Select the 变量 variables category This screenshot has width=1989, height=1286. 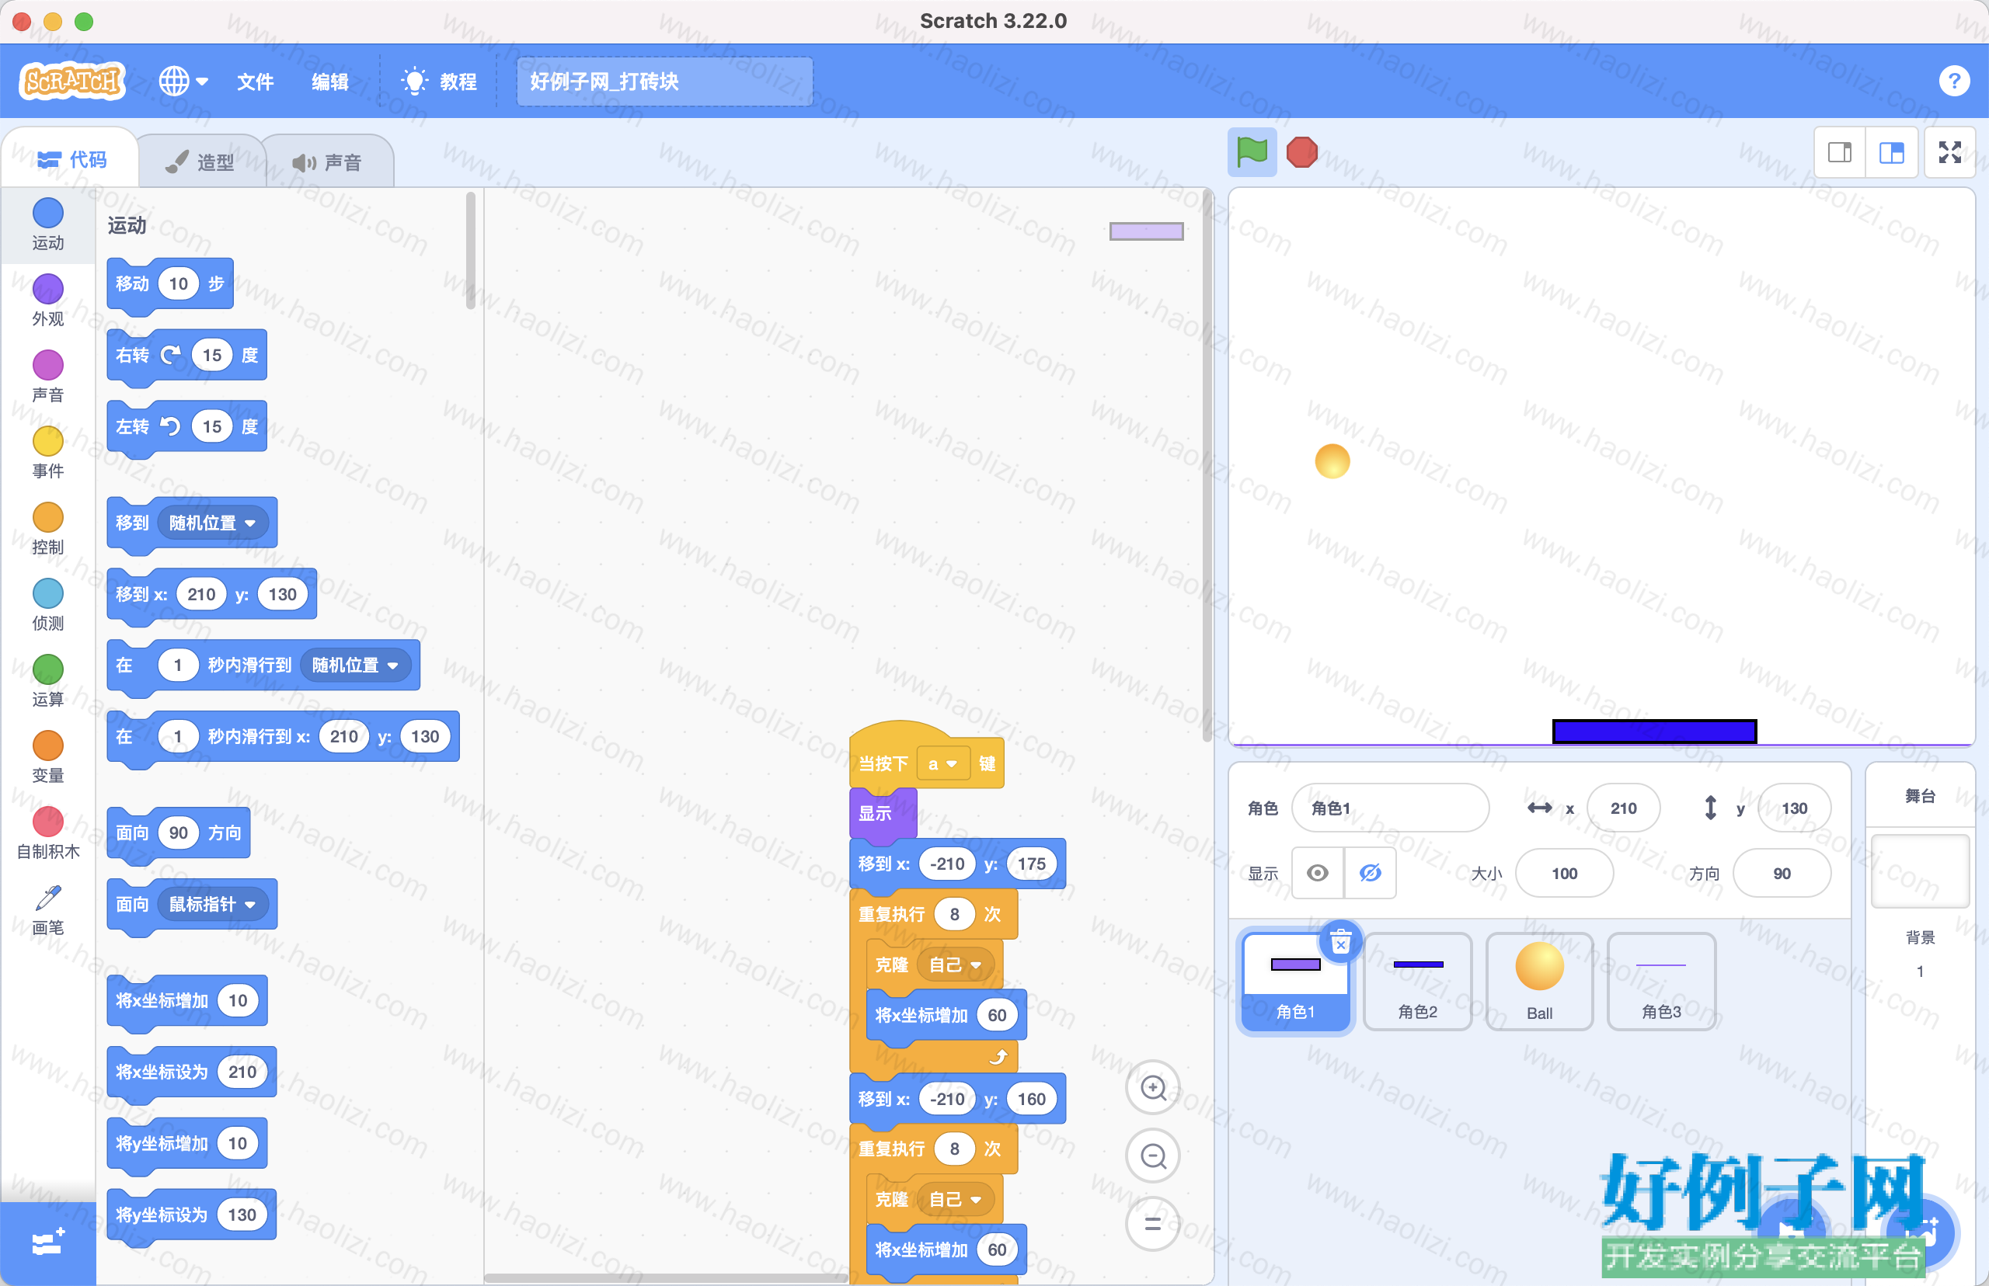tap(47, 756)
